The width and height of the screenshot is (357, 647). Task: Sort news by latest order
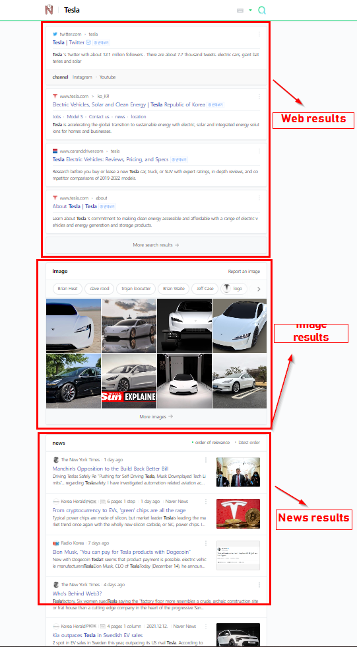tap(247, 443)
